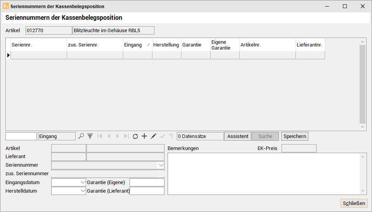This screenshot has width=372, height=212.
Task: Click the search text field left of Eingang
Action: click(x=21, y=136)
